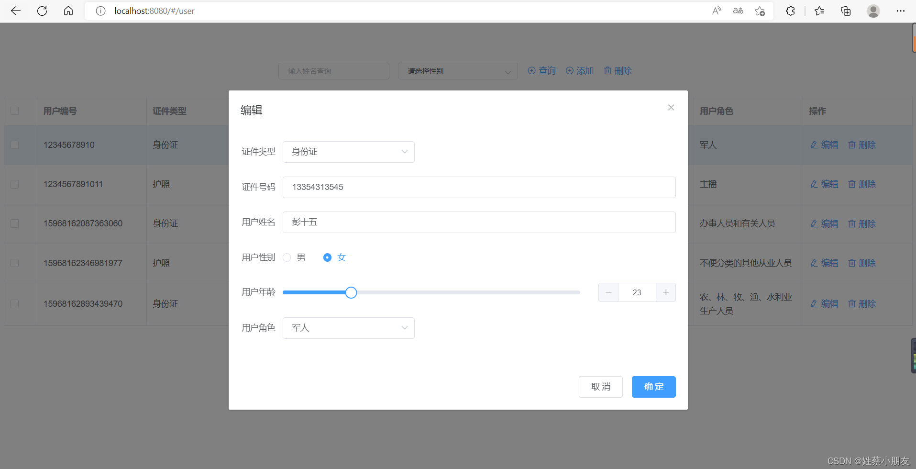The width and height of the screenshot is (916, 469).
Task: Click the minus stepper icon beside age value
Action: (x=608, y=292)
